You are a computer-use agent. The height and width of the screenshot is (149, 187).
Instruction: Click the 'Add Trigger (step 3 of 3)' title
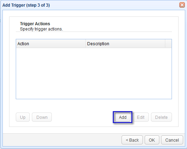[26, 5]
